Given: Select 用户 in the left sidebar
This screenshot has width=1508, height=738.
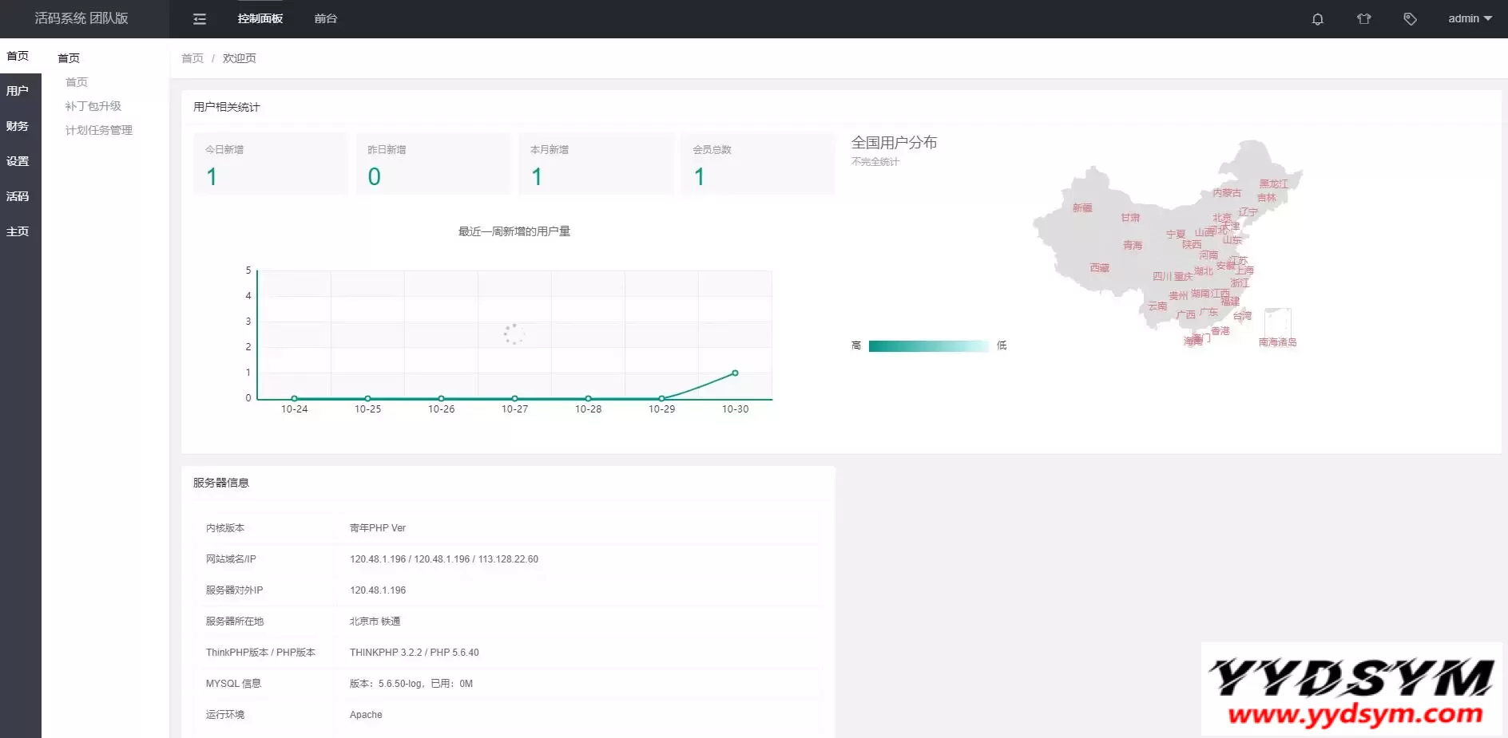Looking at the screenshot, I should coord(18,91).
